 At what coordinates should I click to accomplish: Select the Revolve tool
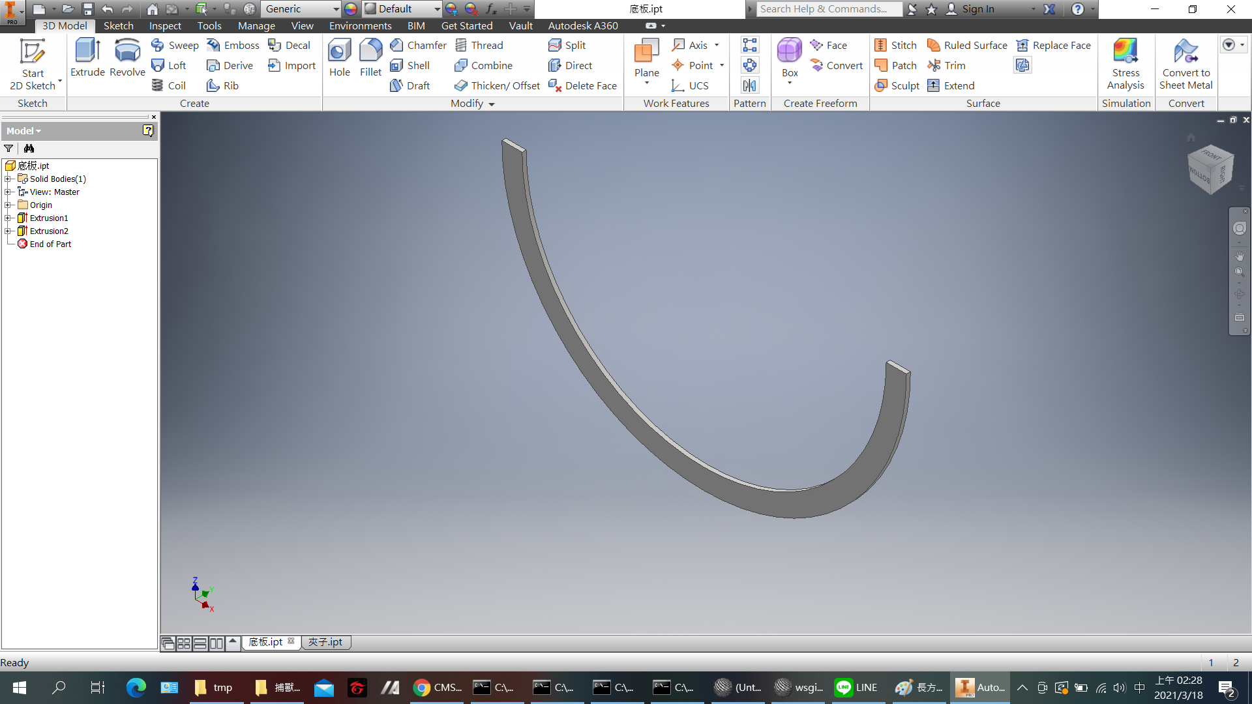click(x=127, y=57)
